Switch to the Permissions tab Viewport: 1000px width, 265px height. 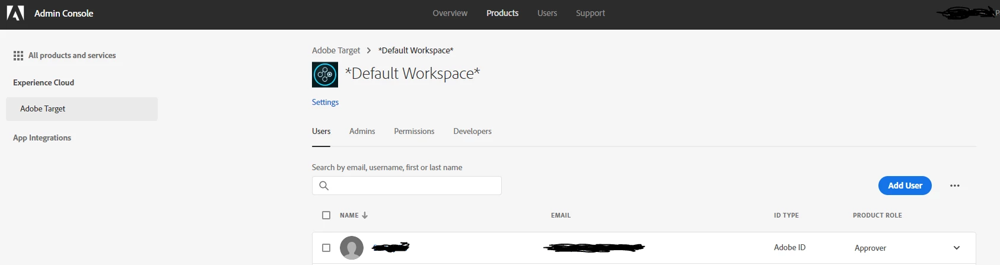pyautogui.click(x=414, y=132)
